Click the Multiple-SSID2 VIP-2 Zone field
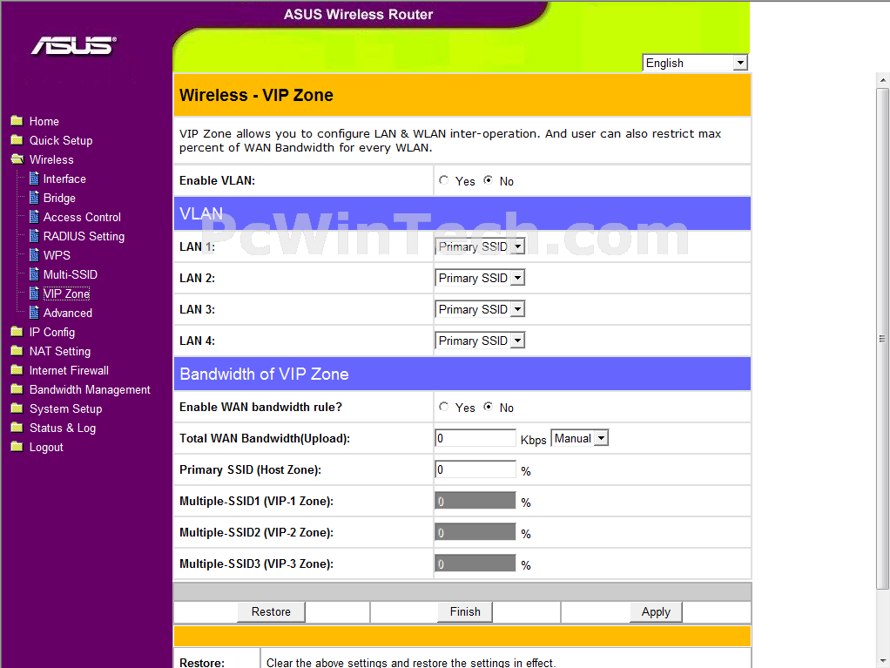 475,532
